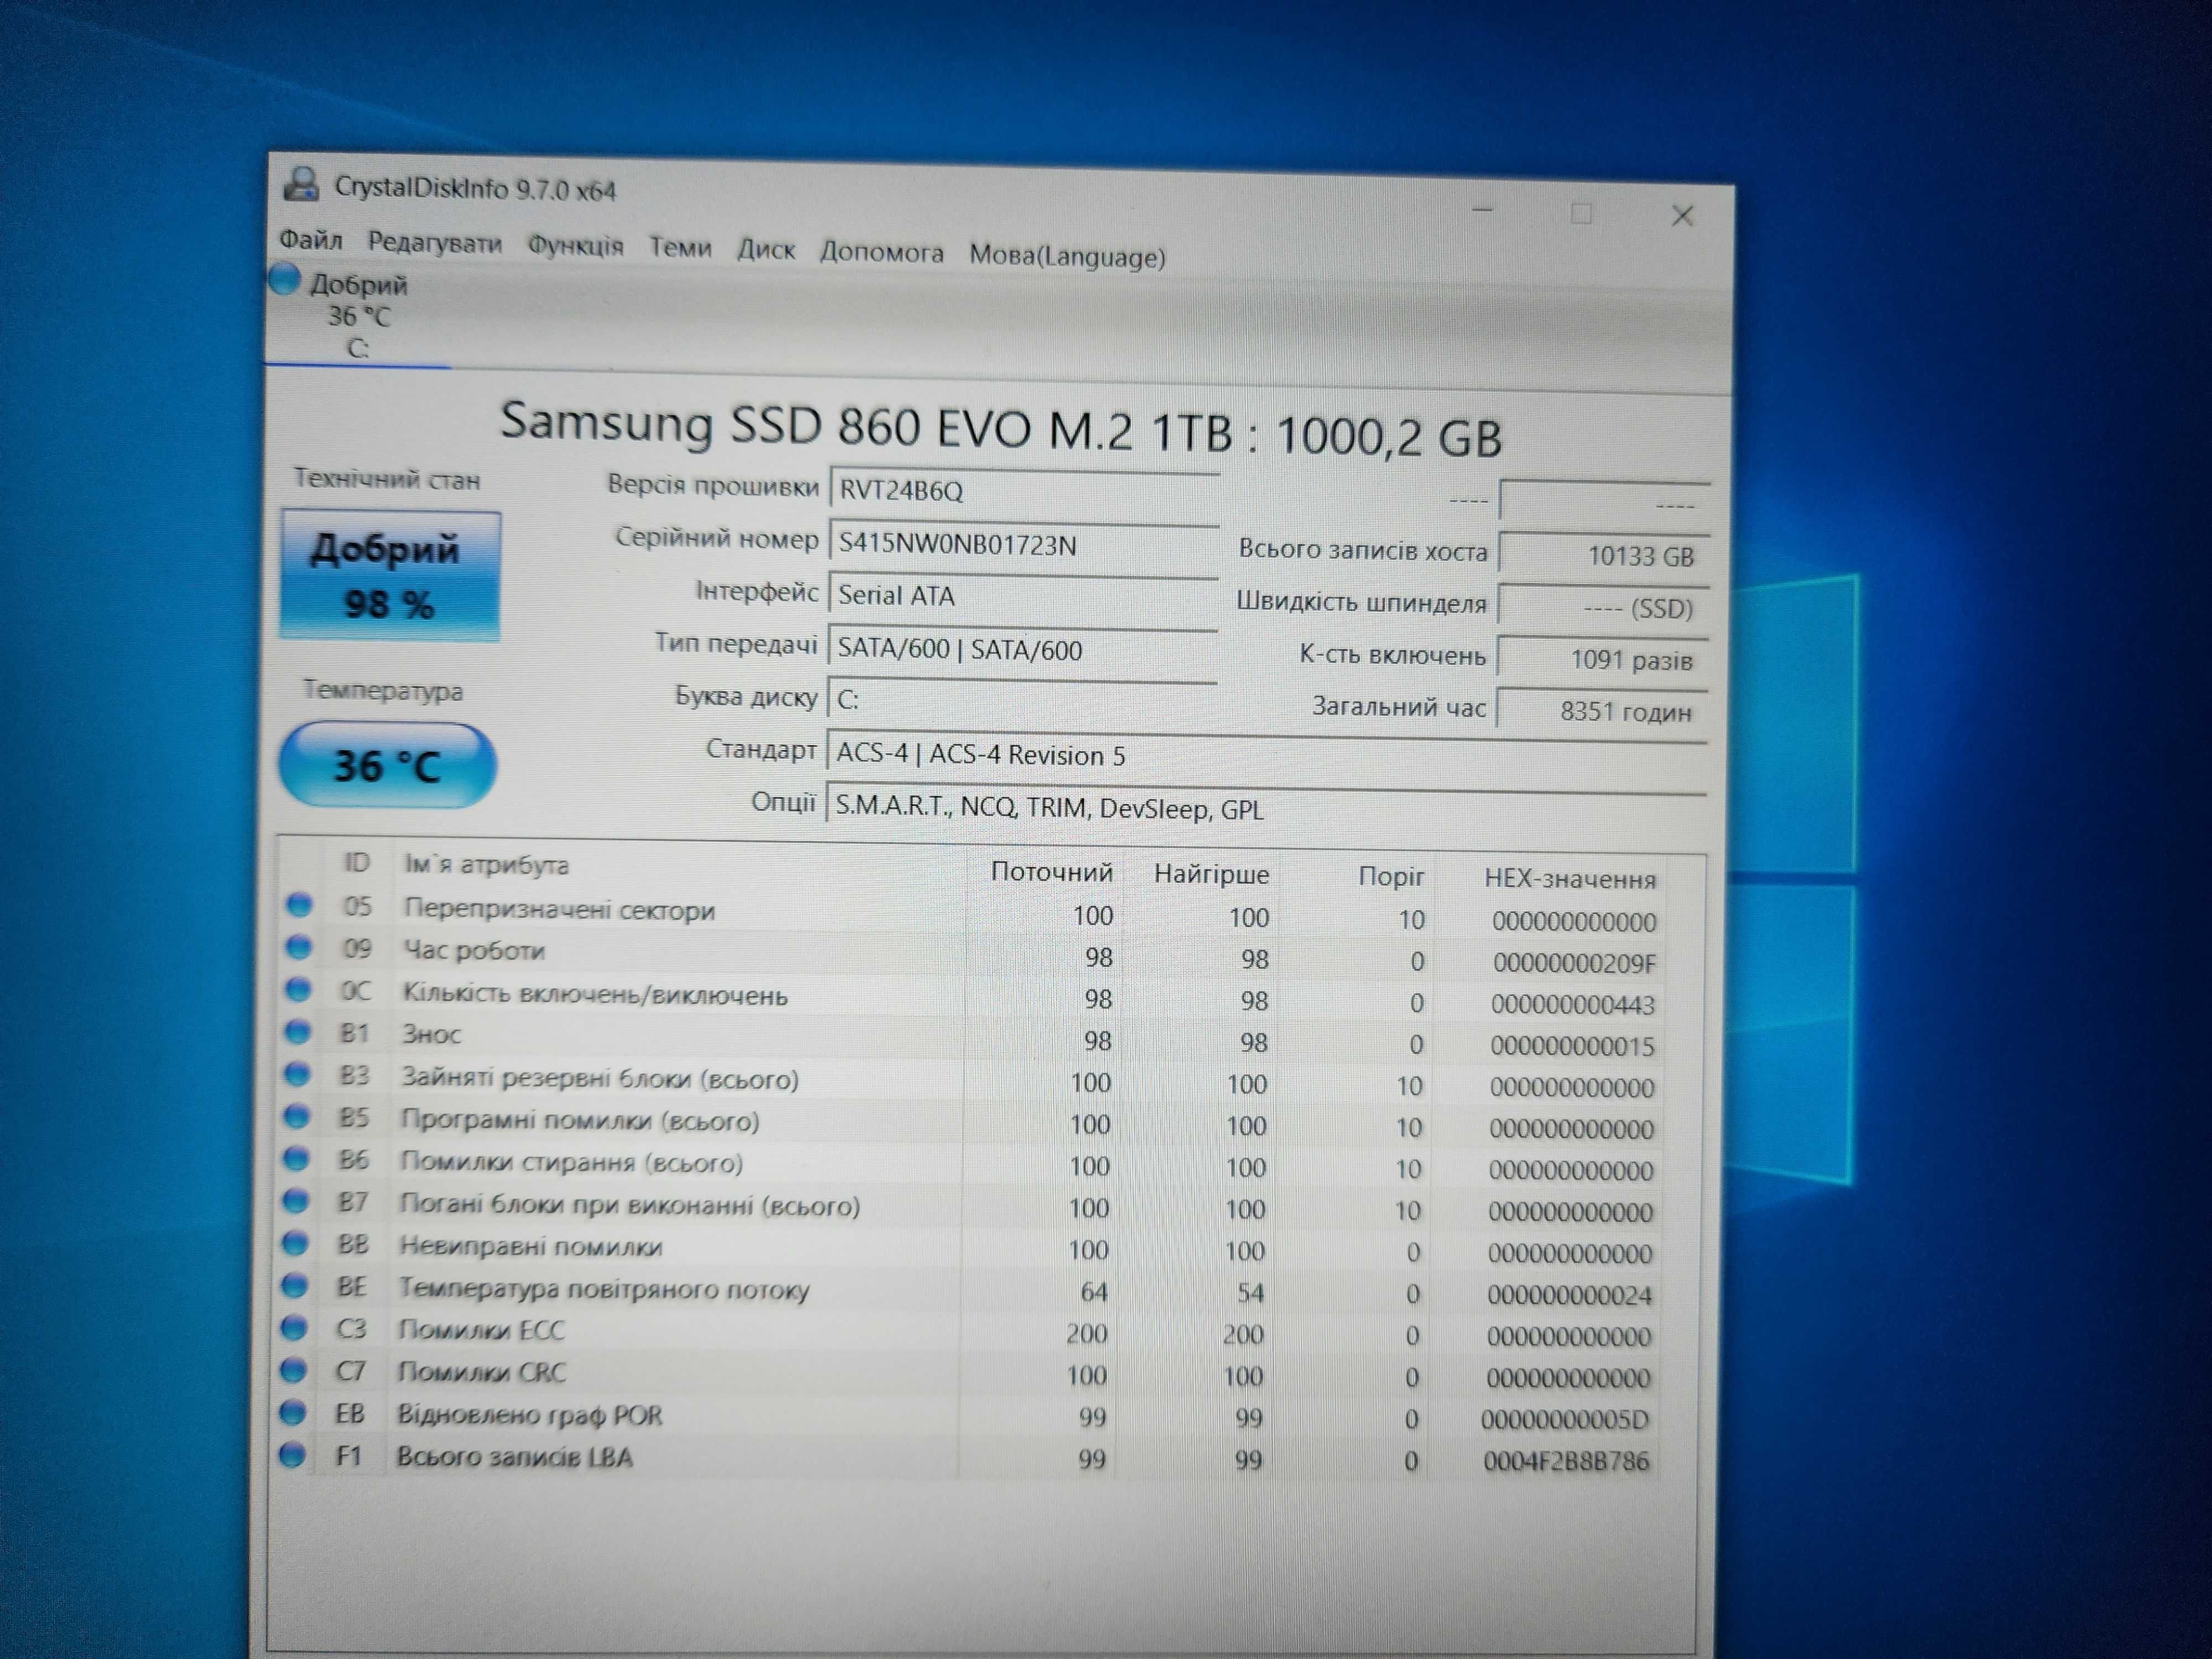Open the Теми menu
The width and height of the screenshot is (2212, 1659).
coord(680,247)
